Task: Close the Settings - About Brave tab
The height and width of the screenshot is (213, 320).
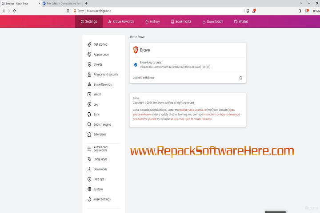Action: pos(40,4)
